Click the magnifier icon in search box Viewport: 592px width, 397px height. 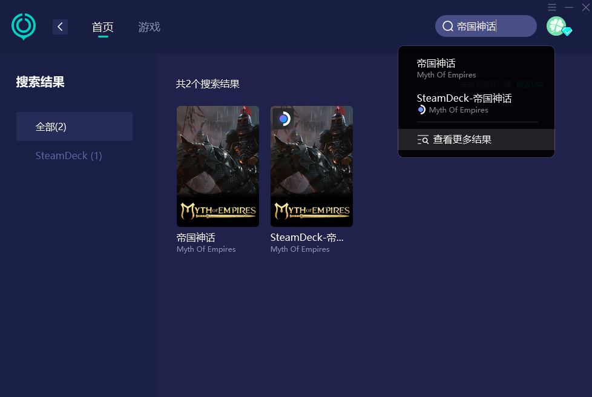tap(448, 26)
